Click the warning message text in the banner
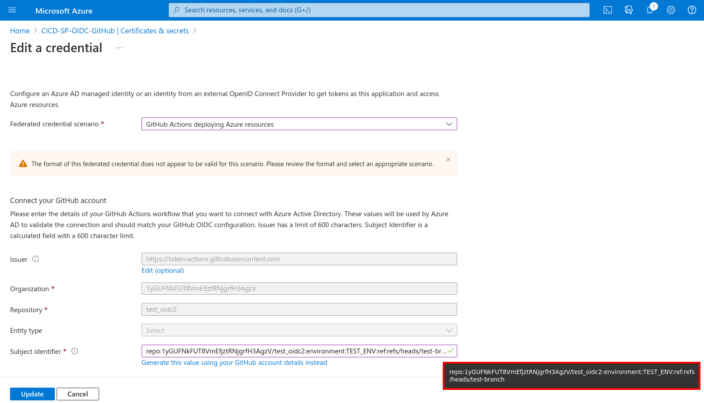The height and width of the screenshot is (403, 704). pos(232,164)
